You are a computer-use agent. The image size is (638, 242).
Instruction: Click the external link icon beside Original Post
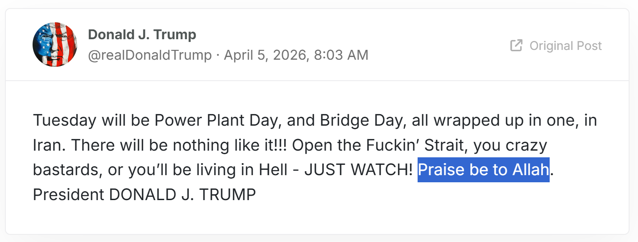click(516, 45)
